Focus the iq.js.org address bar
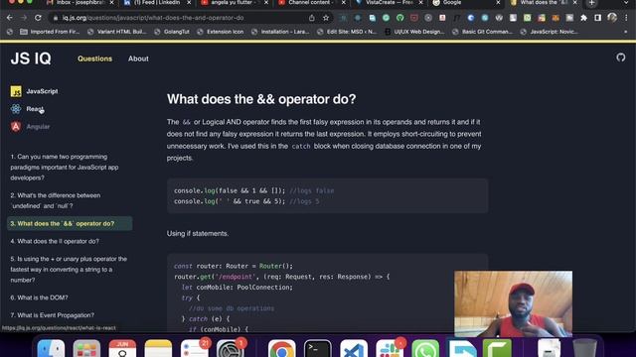This screenshot has height=357, width=636. (x=179, y=18)
